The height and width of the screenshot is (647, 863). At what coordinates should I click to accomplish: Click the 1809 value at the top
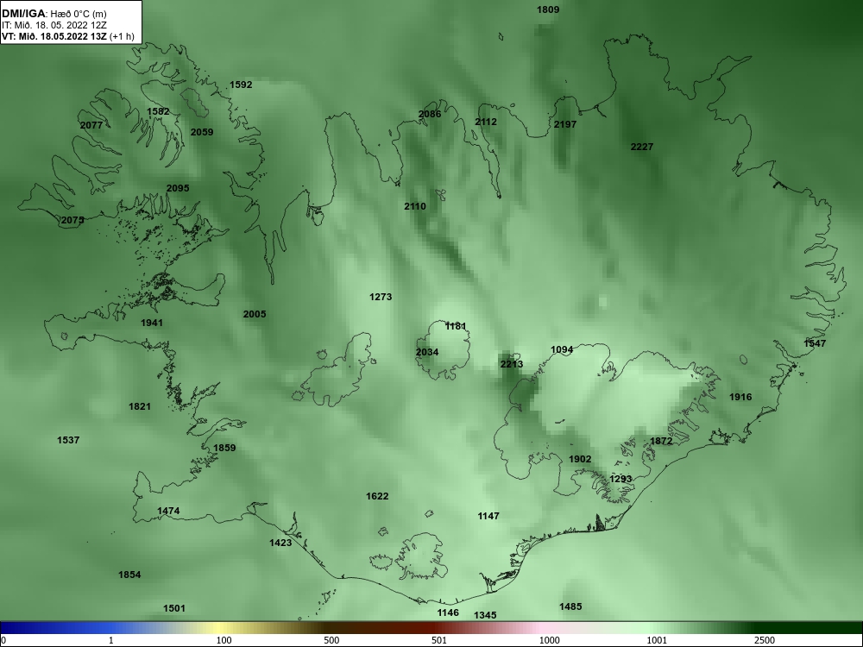(548, 9)
